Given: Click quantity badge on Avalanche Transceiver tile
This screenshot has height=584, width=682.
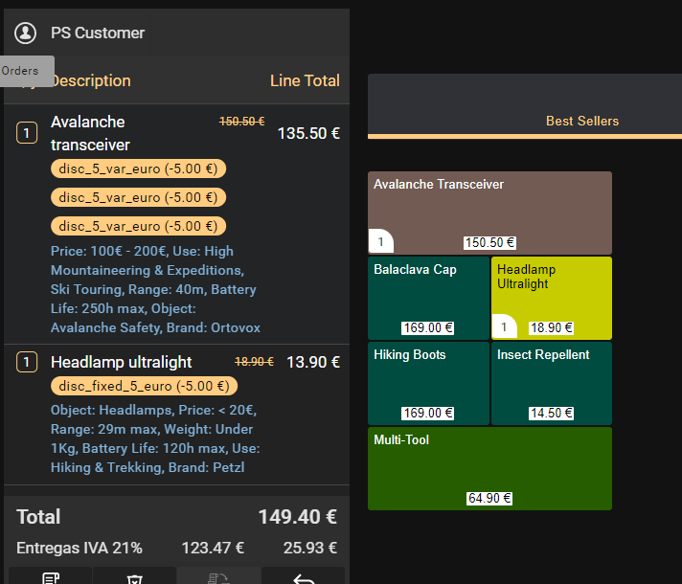Looking at the screenshot, I should [380, 242].
